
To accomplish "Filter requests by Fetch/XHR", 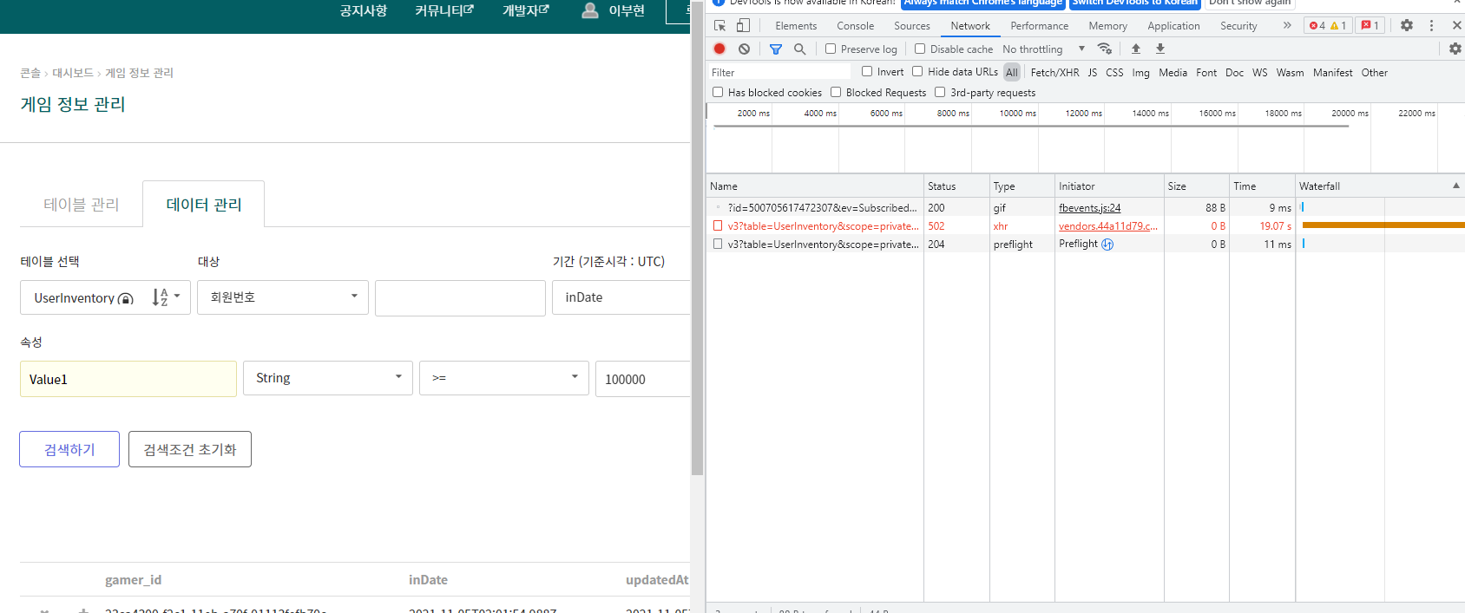I will [1054, 73].
